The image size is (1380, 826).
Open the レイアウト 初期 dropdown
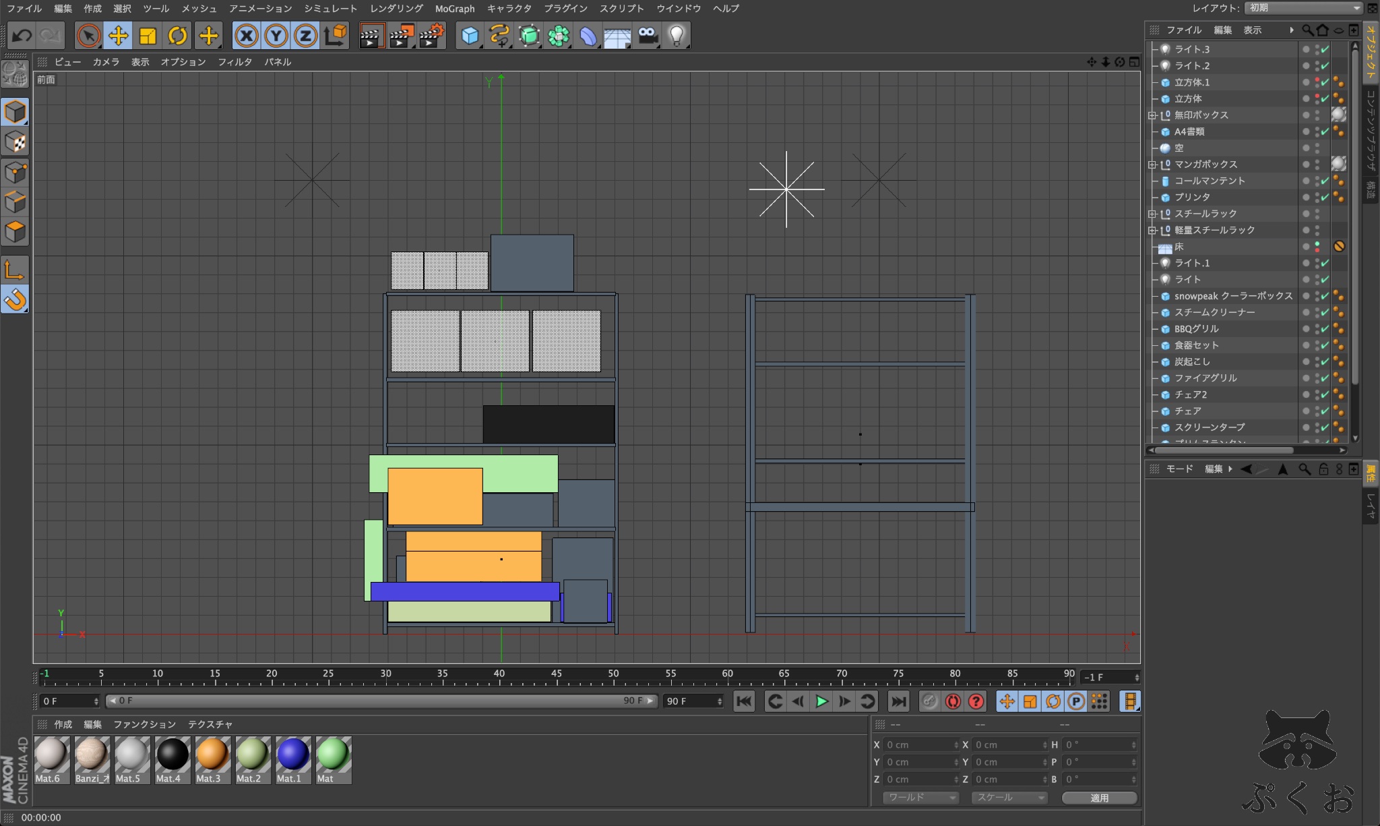tap(1303, 8)
